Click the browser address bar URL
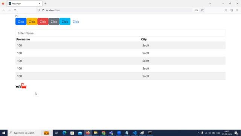This screenshot has height=136, width=241. tap(53, 10)
